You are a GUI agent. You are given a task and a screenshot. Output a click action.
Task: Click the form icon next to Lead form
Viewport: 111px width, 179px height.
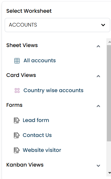point(17,120)
